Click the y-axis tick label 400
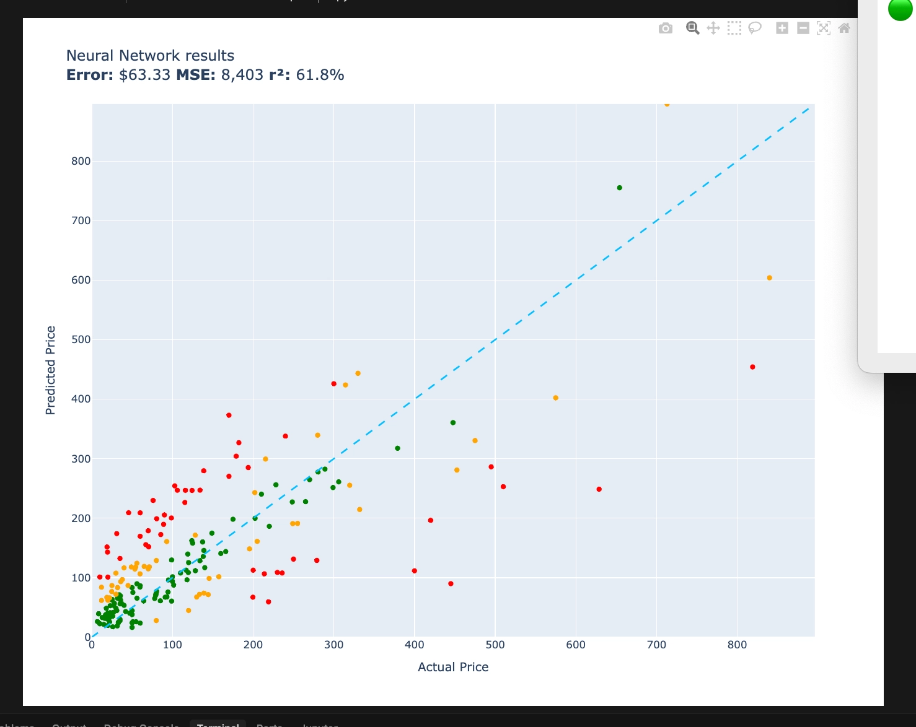 [81, 399]
